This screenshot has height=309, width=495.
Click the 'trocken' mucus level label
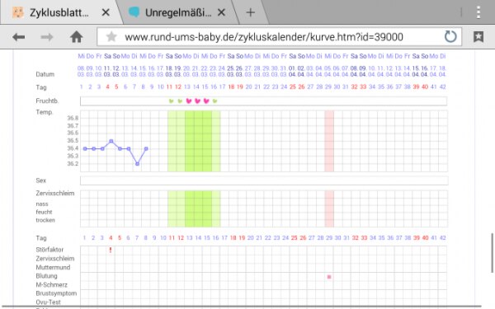tap(45, 220)
